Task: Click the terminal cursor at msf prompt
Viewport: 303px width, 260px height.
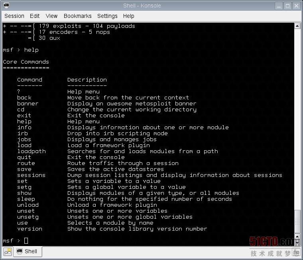Action: coord(26,241)
